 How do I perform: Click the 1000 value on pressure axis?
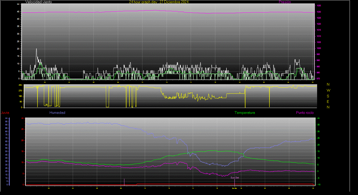tap(318, 48)
